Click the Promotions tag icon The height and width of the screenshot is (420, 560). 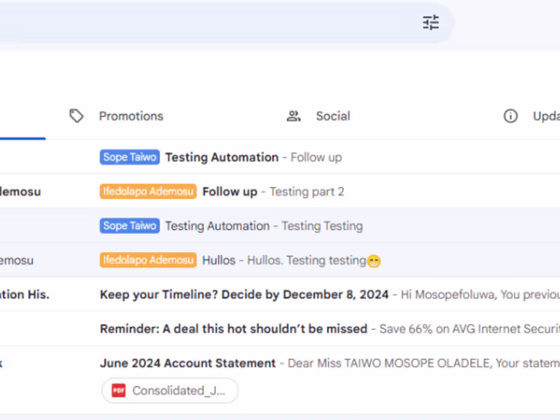point(76,116)
